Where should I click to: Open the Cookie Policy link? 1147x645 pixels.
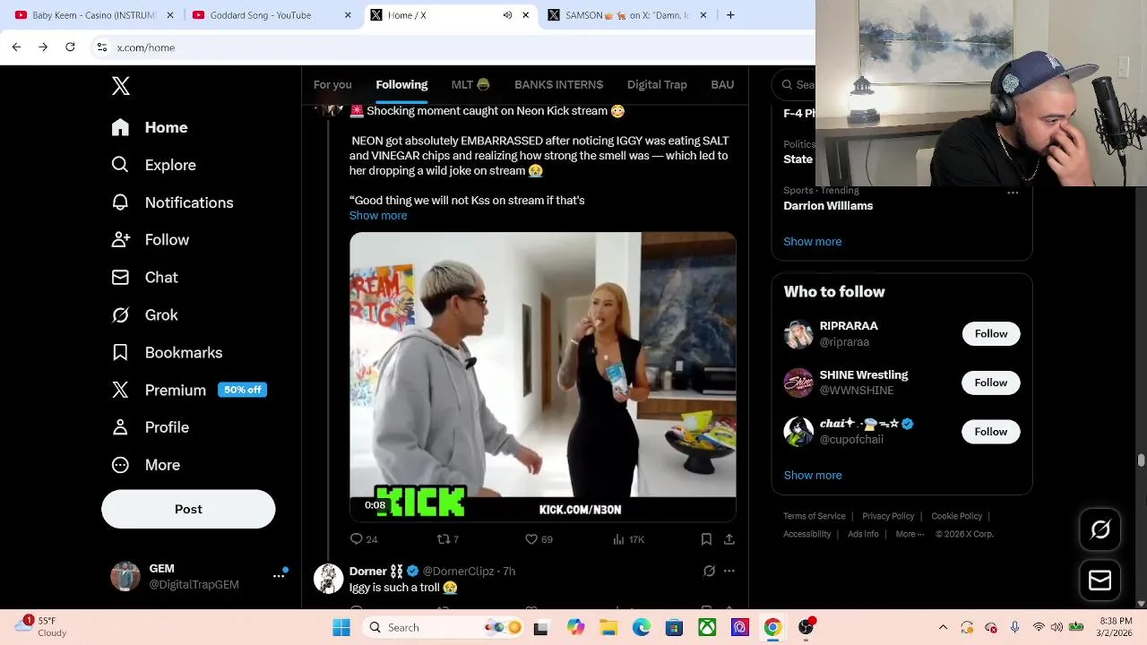pos(957,516)
